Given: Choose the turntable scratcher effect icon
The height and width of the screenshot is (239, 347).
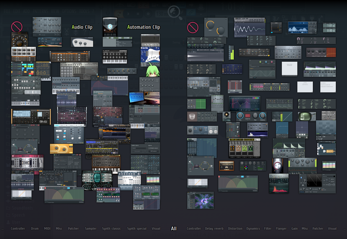Looking at the screenshot, I should click(227, 116).
